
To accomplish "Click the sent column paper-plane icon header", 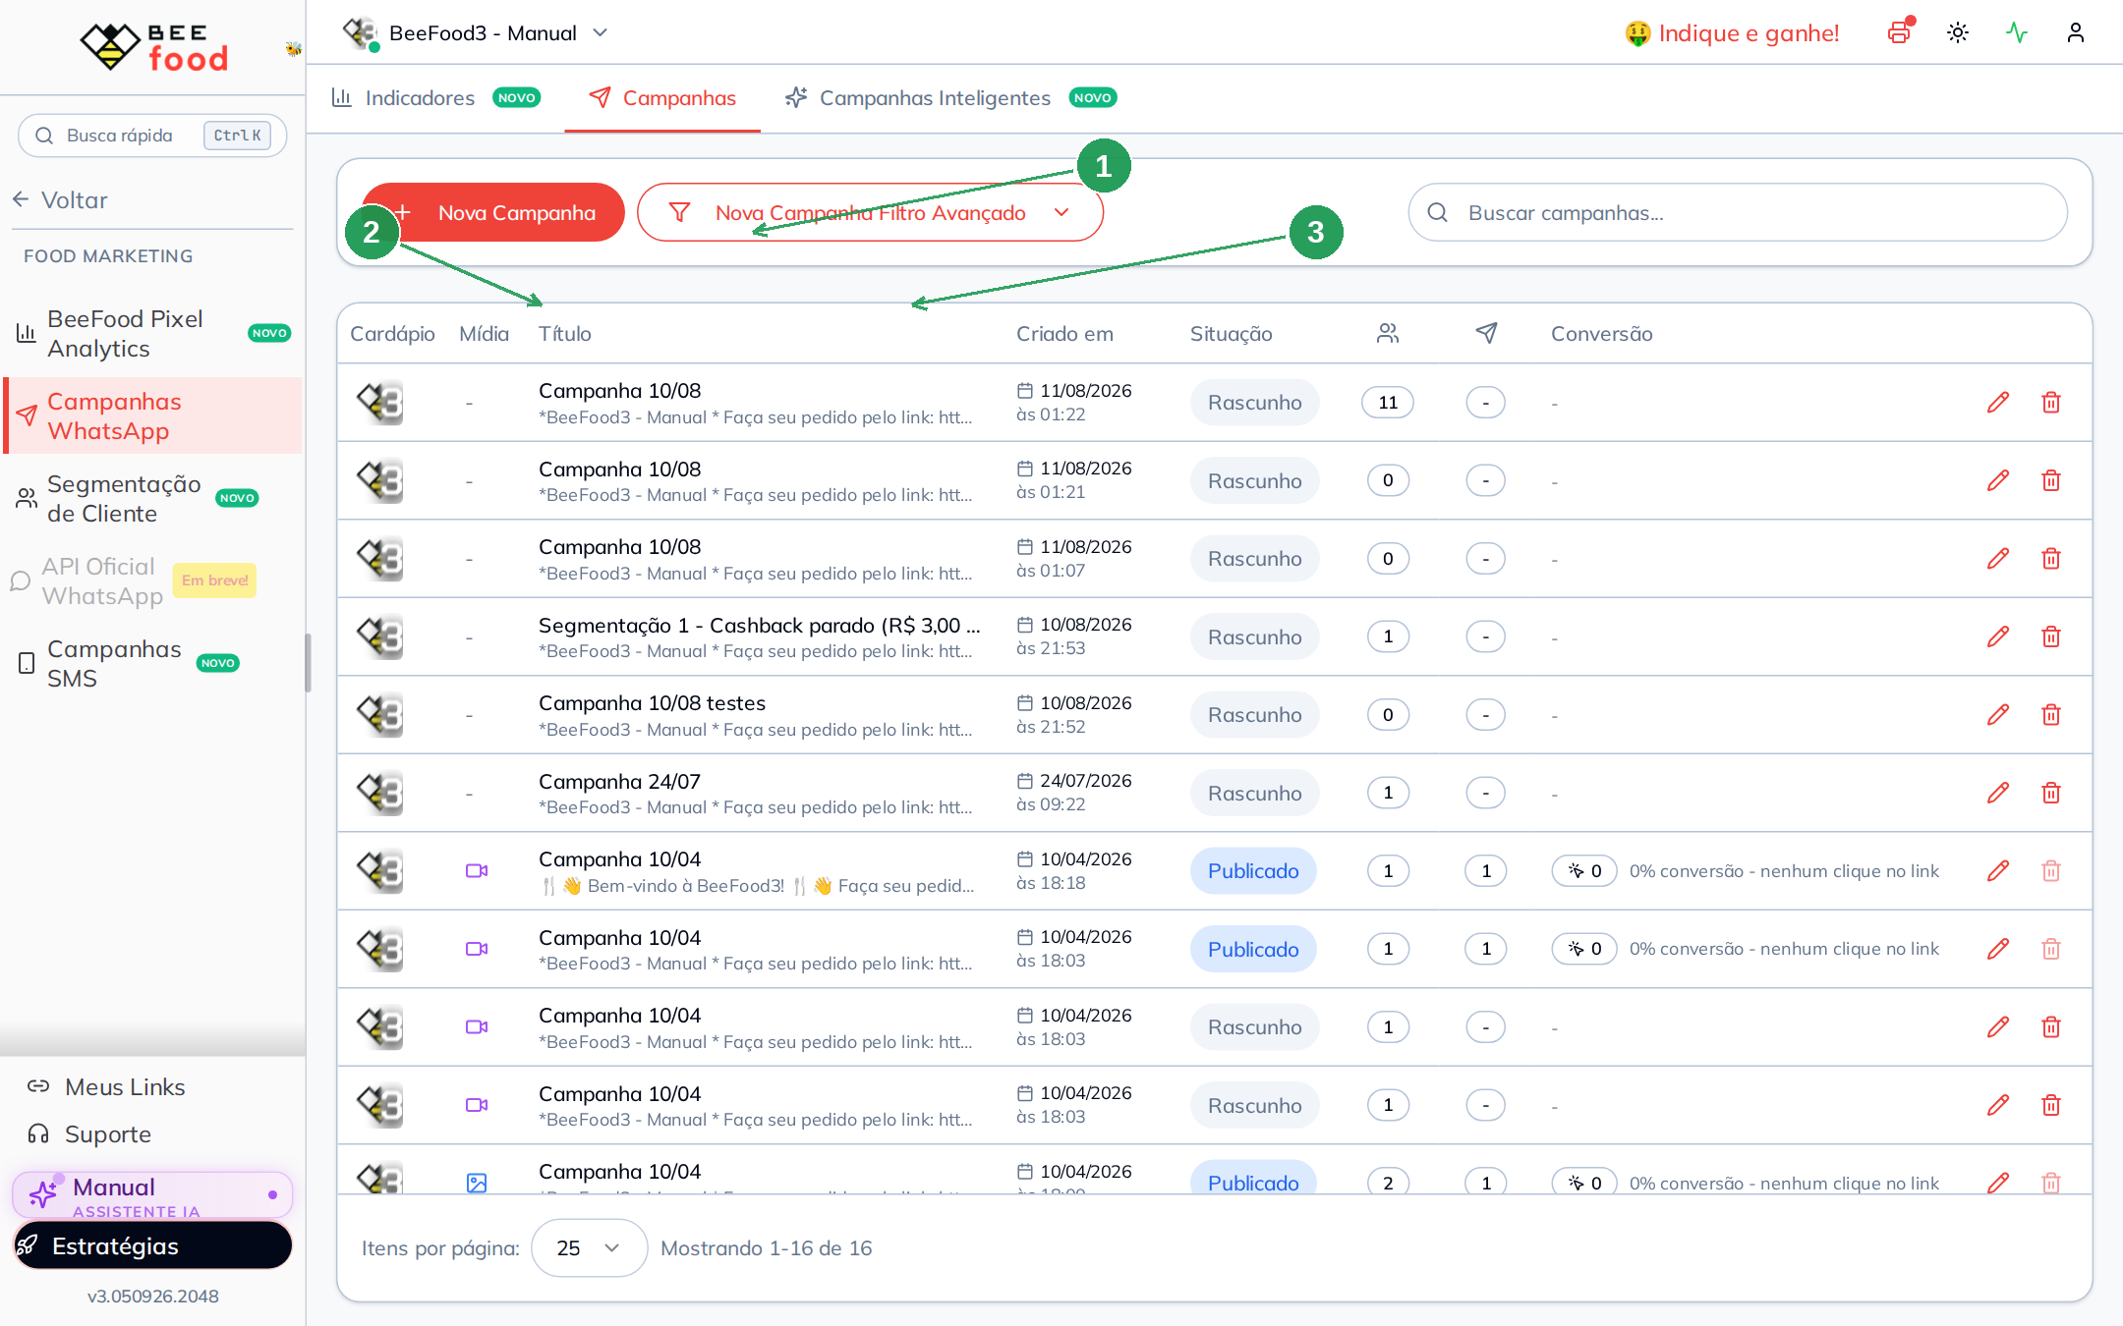I will click(1486, 333).
